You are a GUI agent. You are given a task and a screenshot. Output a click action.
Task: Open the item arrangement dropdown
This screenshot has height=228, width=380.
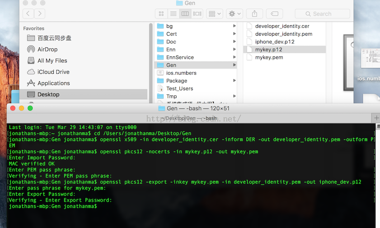[x=214, y=14]
